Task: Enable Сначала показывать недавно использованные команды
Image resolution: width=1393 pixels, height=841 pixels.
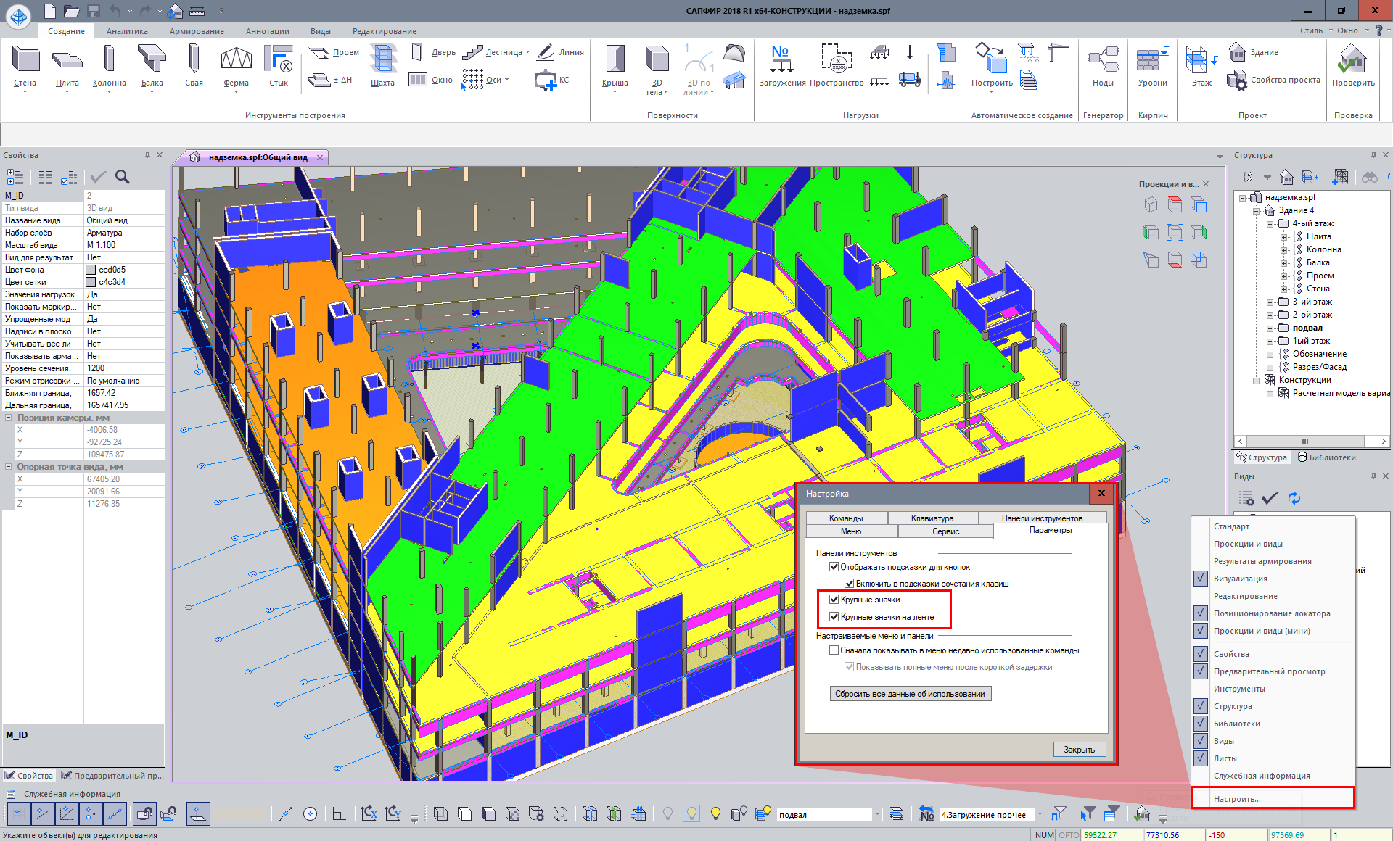Action: tap(834, 650)
